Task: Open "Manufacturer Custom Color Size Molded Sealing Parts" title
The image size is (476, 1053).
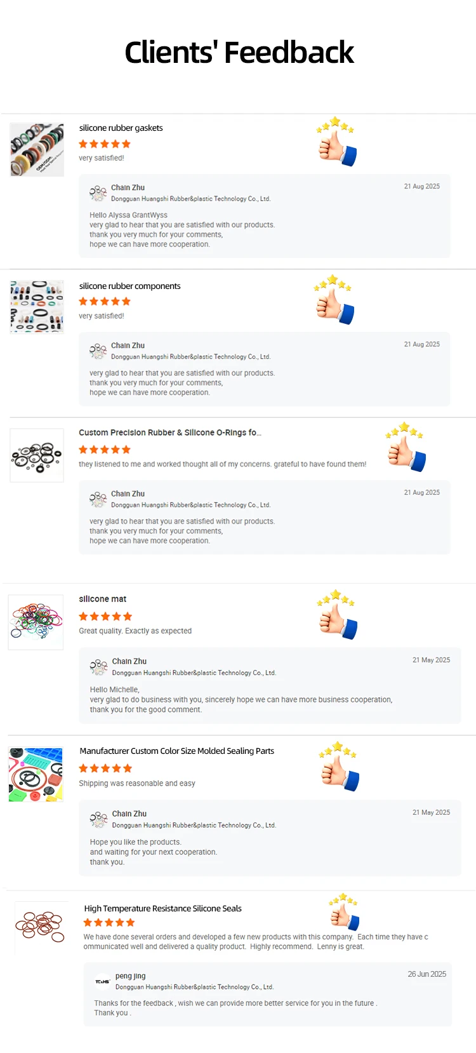Action: coord(176,751)
